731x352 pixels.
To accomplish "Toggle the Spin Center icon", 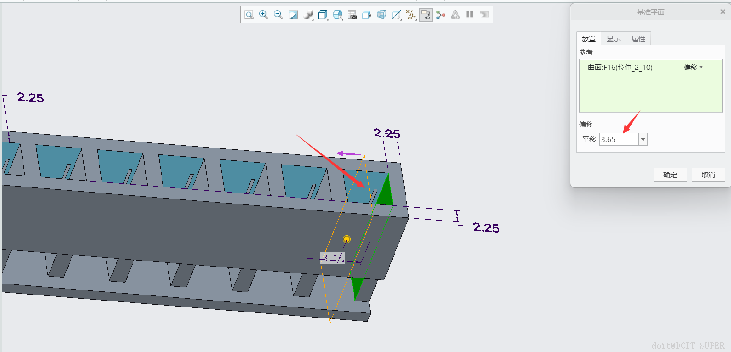I will pyautogui.click(x=441, y=15).
